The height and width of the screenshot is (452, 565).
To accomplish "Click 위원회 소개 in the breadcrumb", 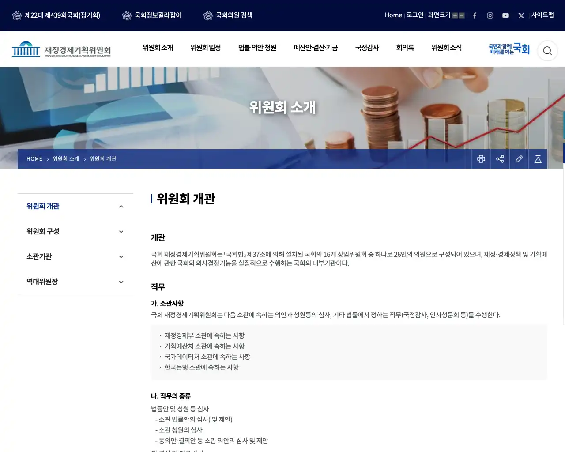I will (x=66, y=159).
